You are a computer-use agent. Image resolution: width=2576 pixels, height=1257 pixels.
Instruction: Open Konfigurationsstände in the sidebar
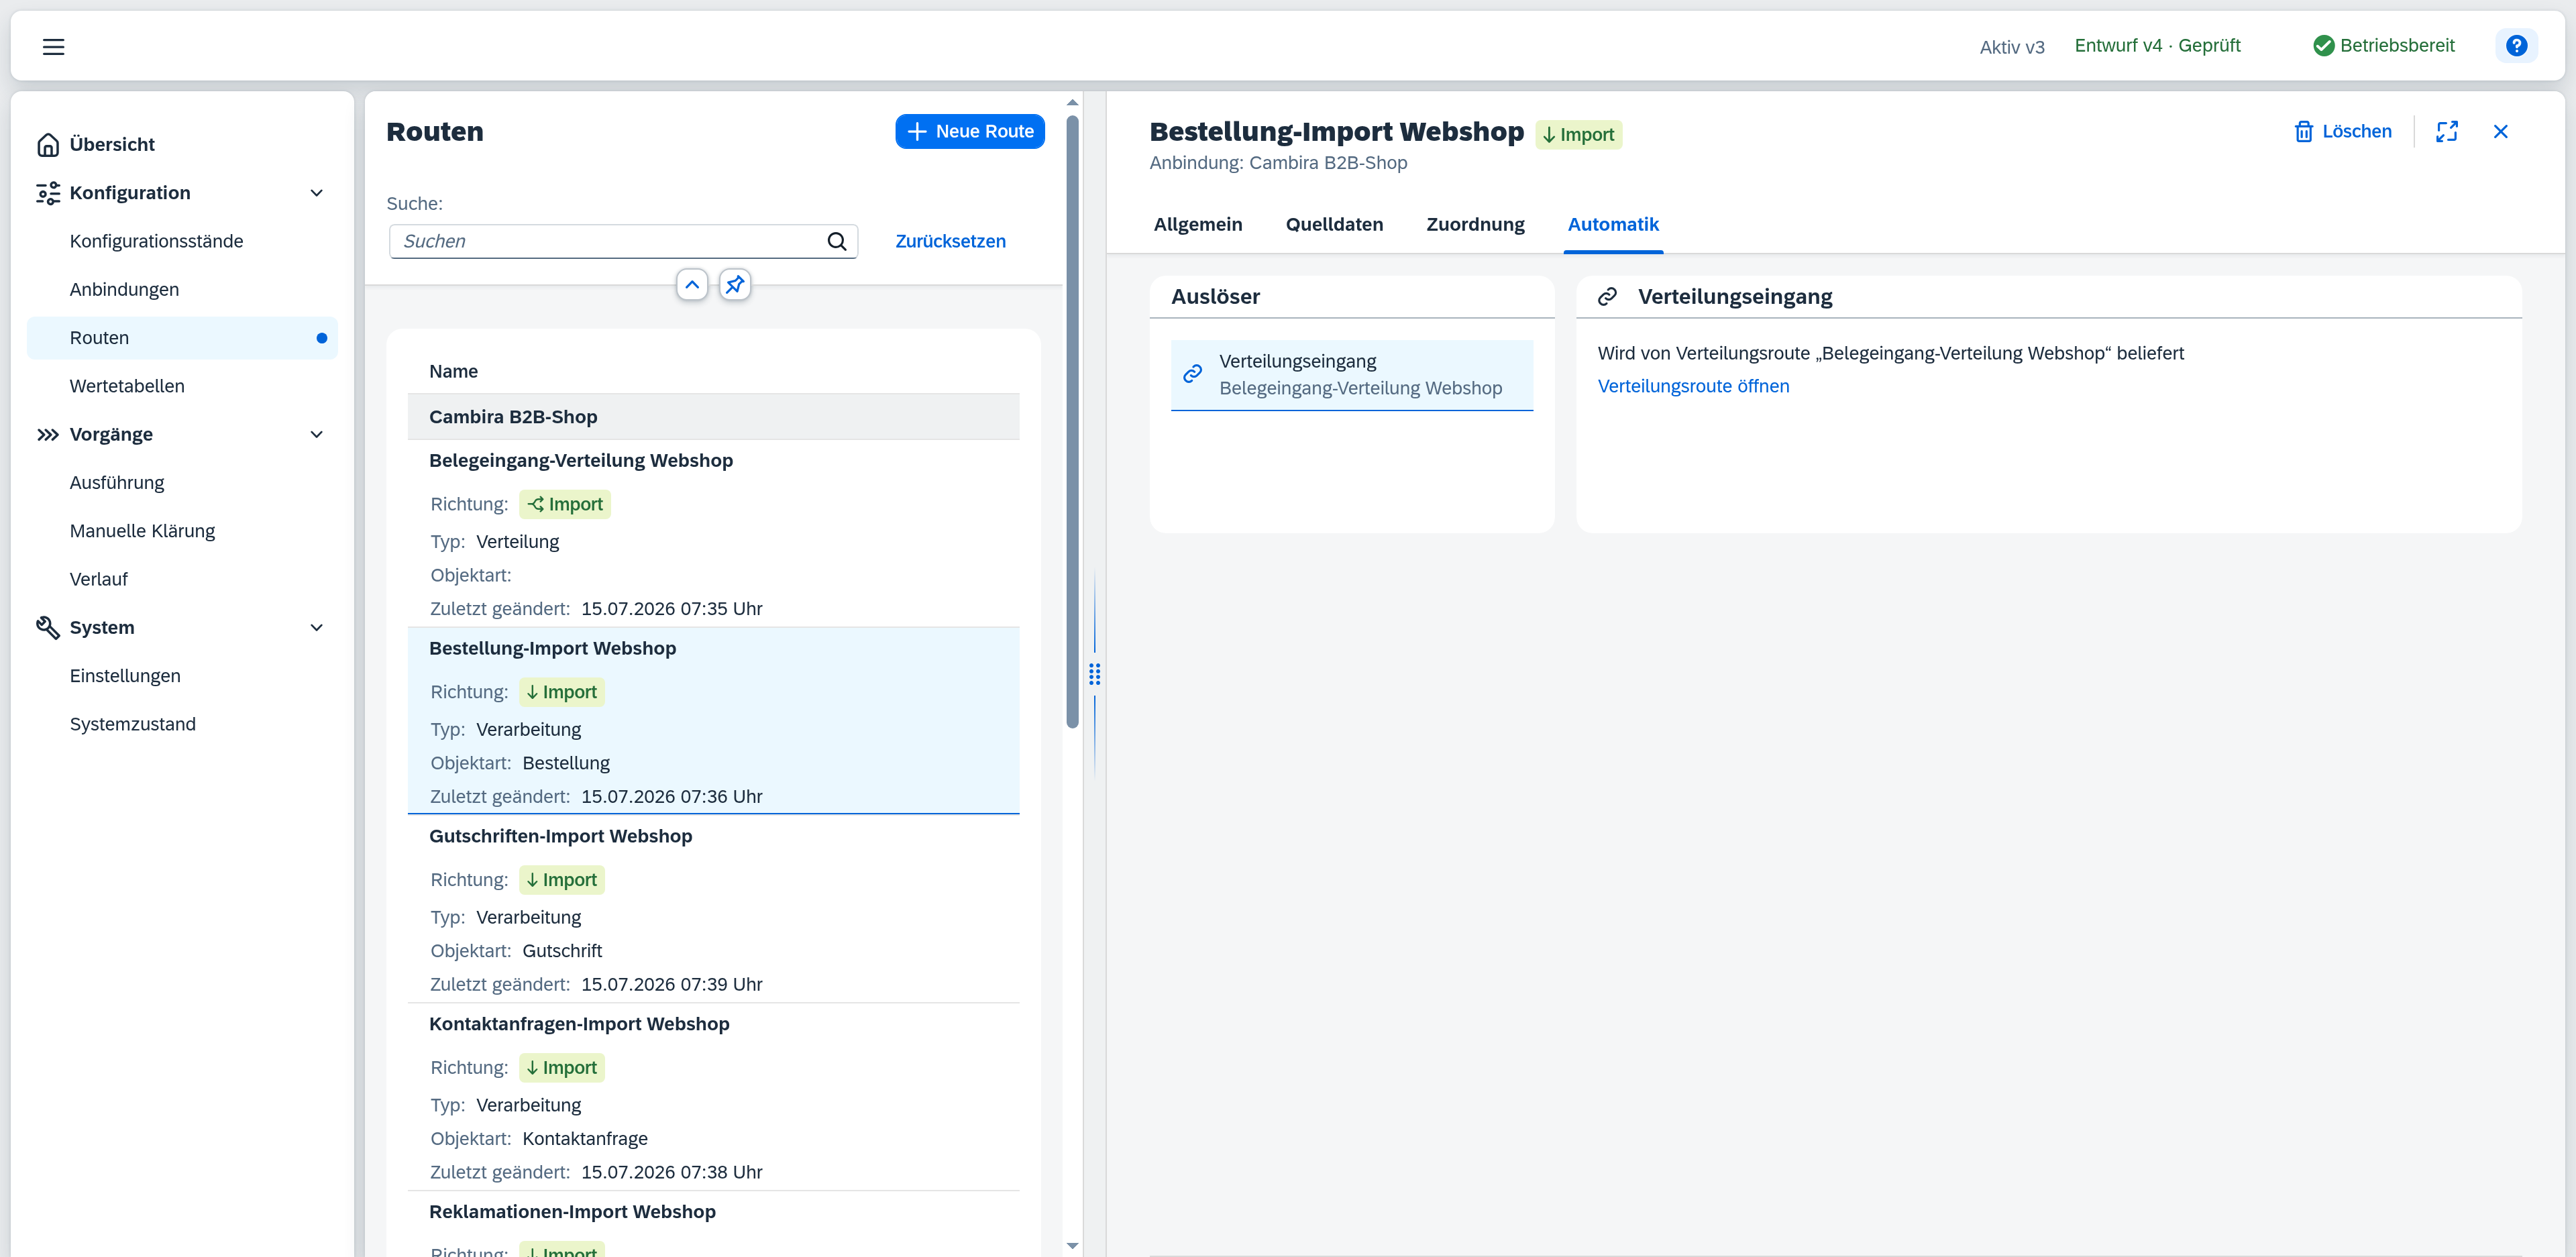click(x=182, y=242)
